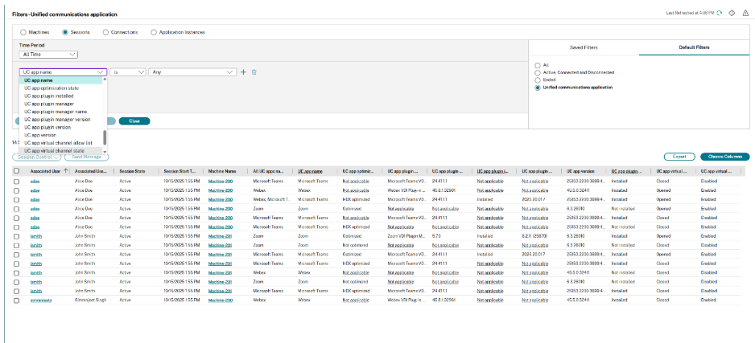This screenshot has height=343, width=755.
Task: Collapse the UC app name filter dropdown
Action: pos(63,72)
